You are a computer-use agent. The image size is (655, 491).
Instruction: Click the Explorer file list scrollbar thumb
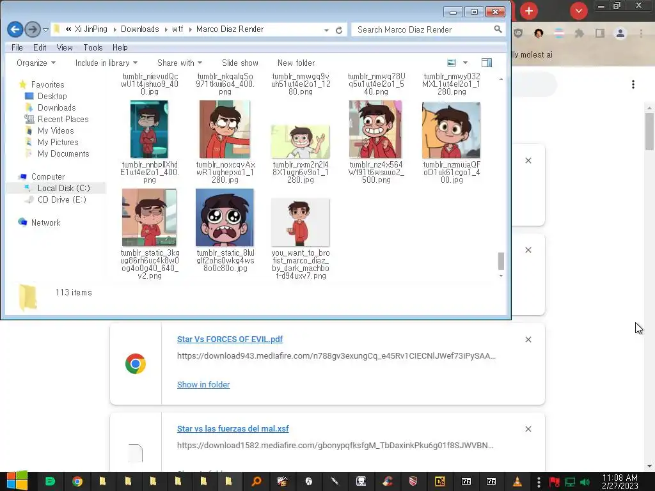tap(501, 261)
